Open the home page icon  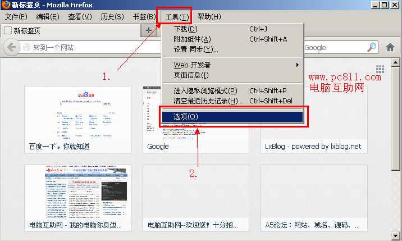point(390,47)
